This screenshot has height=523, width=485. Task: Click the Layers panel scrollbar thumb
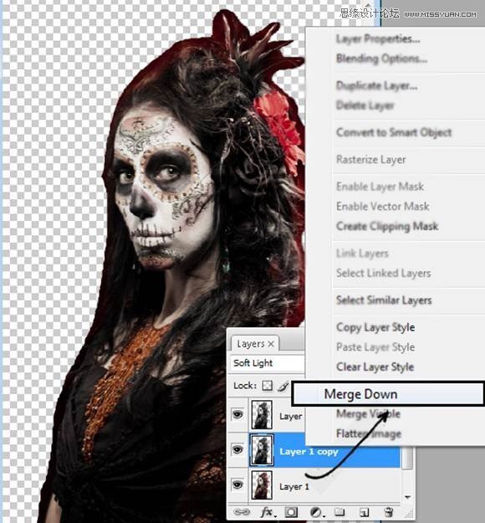[x=407, y=459]
